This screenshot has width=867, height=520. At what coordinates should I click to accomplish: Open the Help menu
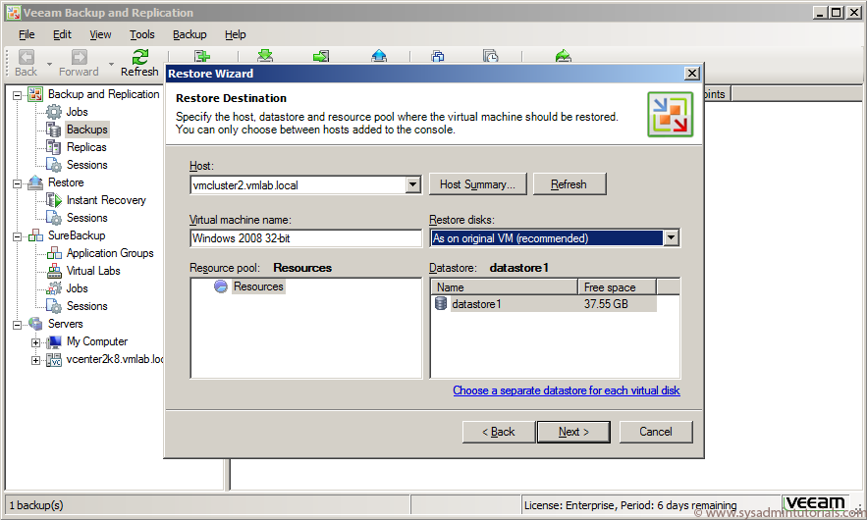(235, 34)
